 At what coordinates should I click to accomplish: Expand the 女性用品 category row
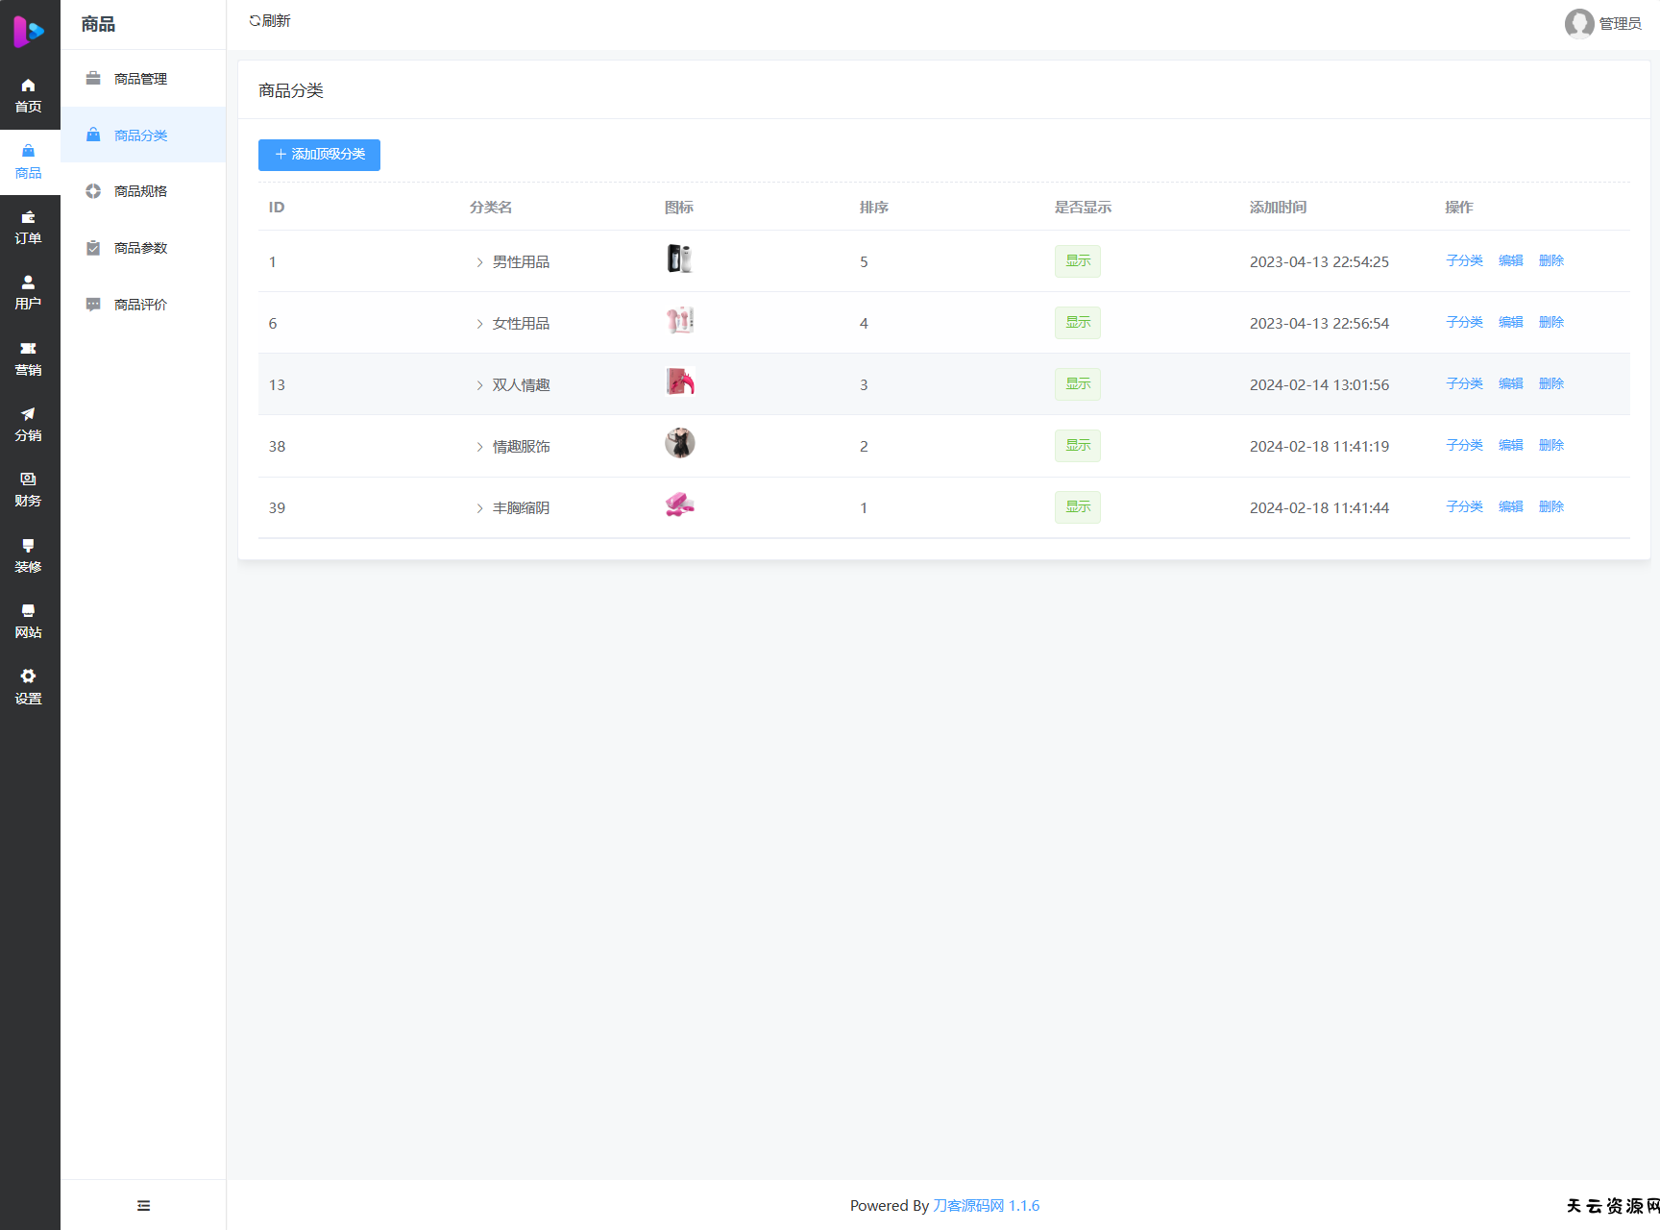coord(479,324)
